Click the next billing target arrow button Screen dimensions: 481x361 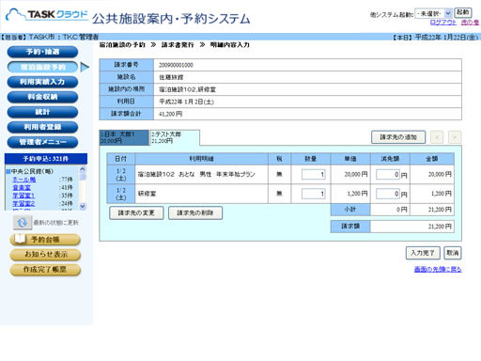coord(455,137)
